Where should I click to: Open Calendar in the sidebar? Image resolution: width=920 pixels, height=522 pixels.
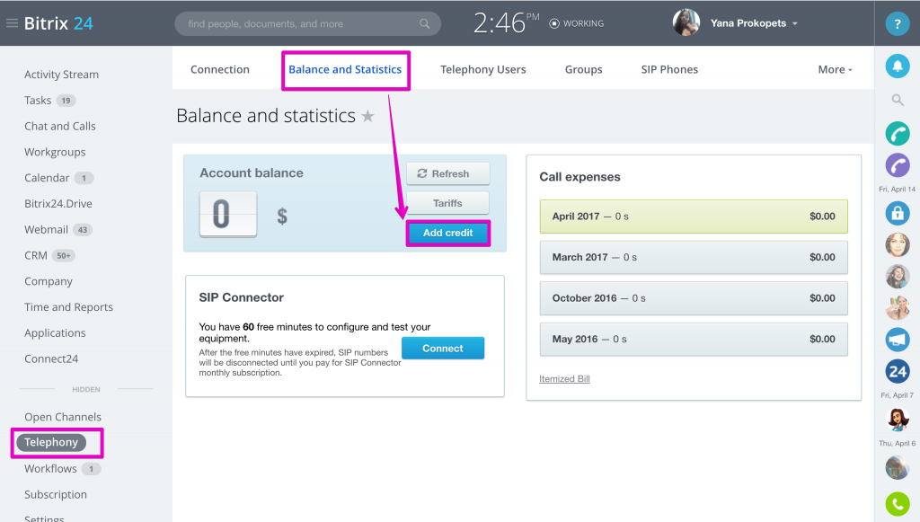[x=47, y=178]
